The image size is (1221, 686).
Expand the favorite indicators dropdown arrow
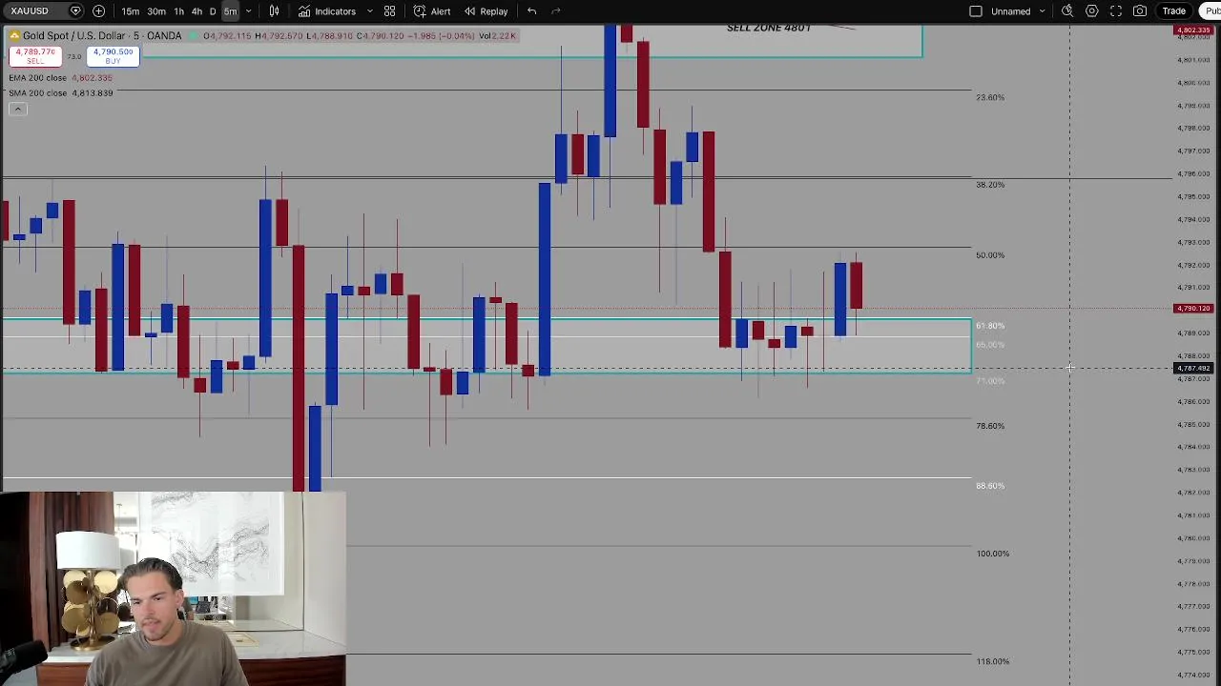(x=369, y=11)
